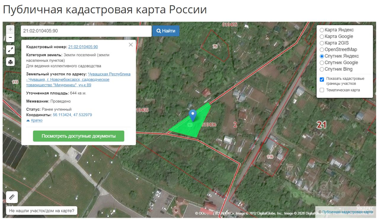Open Публичная кадастровая карта attribution link
This screenshot has height=219, width=379.
(347, 212)
